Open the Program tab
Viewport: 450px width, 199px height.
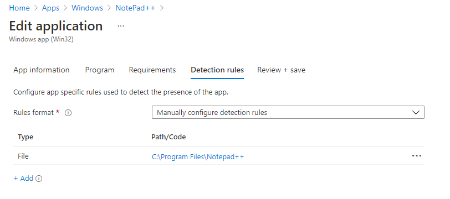(100, 70)
